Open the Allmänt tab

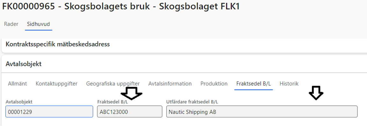click(17, 84)
